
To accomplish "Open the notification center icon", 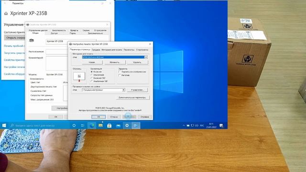I will 221,126.
